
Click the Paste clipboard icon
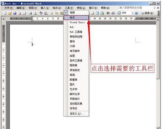(61, 13)
